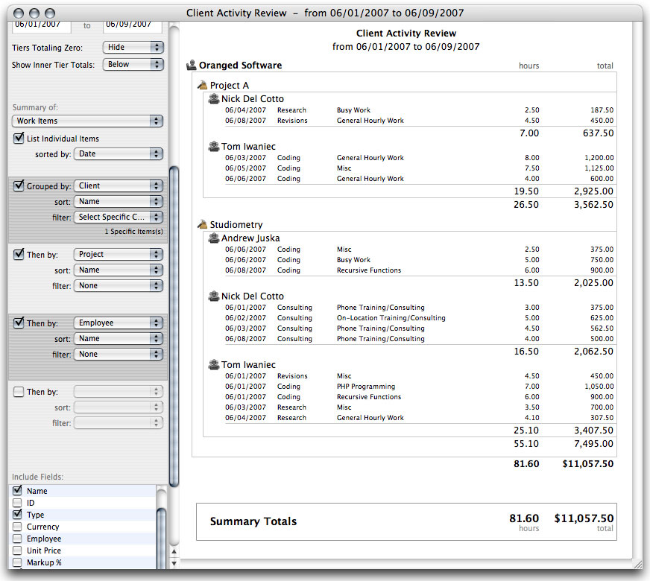The width and height of the screenshot is (650, 581).
Task: Click the employee icon beside Andrew Juska
Action: [214, 238]
